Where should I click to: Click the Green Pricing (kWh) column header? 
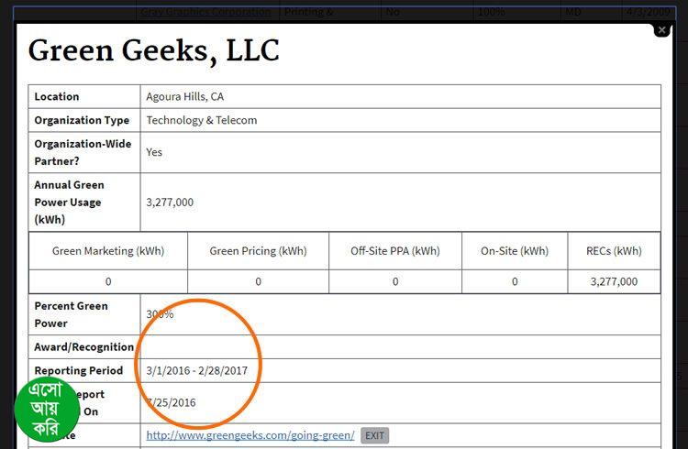tap(258, 251)
